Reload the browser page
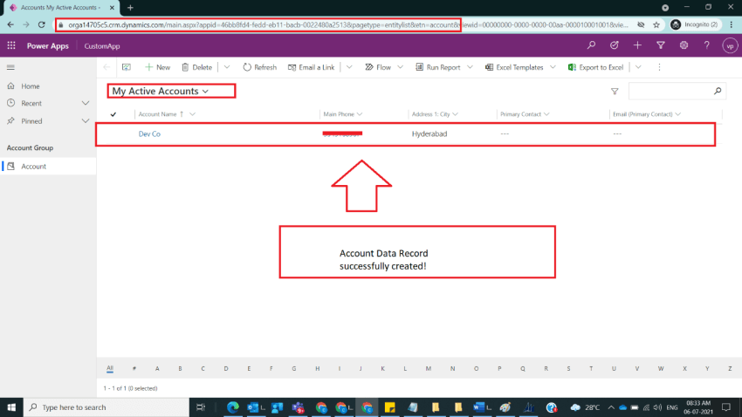This screenshot has width=742, height=417. [42, 24]
